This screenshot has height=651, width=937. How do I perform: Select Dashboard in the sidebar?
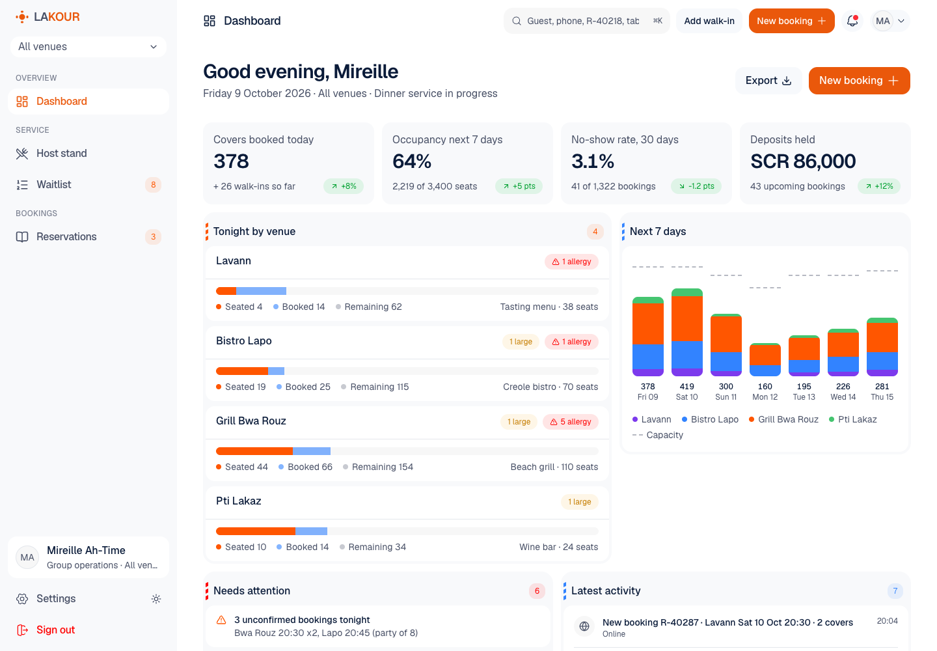point(88,102)
